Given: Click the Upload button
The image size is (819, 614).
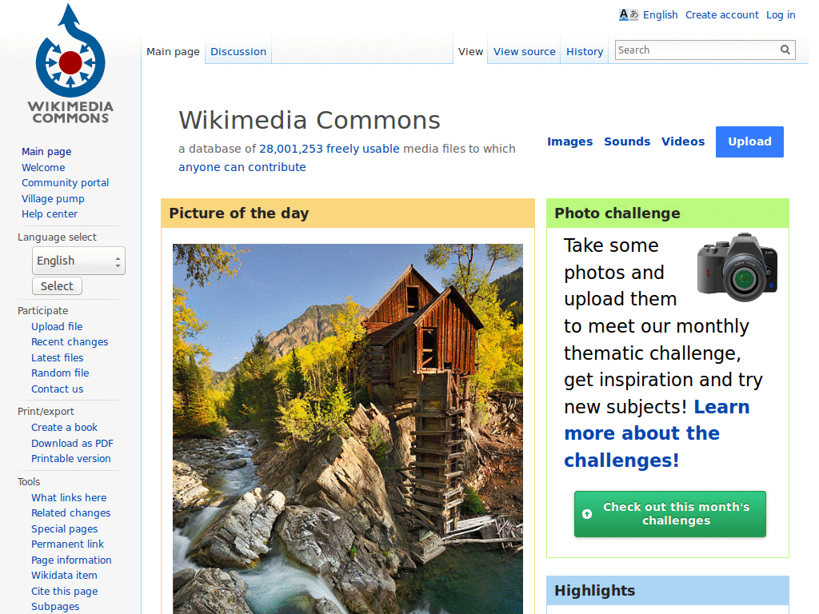Looking at the screenshot, I should 749,142.
